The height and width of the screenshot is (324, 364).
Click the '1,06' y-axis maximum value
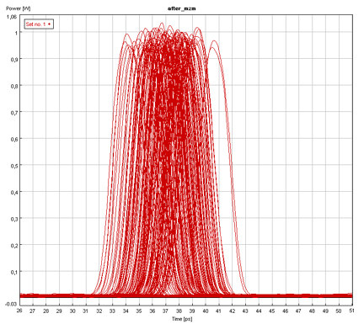pos(12,17)
